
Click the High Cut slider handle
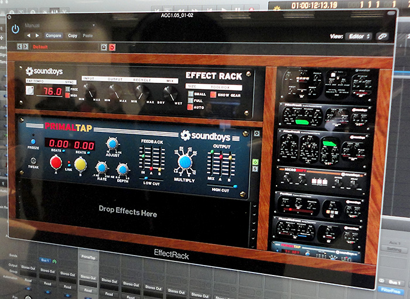[x=235, y=186]
